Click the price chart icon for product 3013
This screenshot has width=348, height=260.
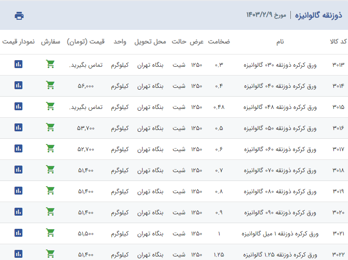(x=18, y=64)
